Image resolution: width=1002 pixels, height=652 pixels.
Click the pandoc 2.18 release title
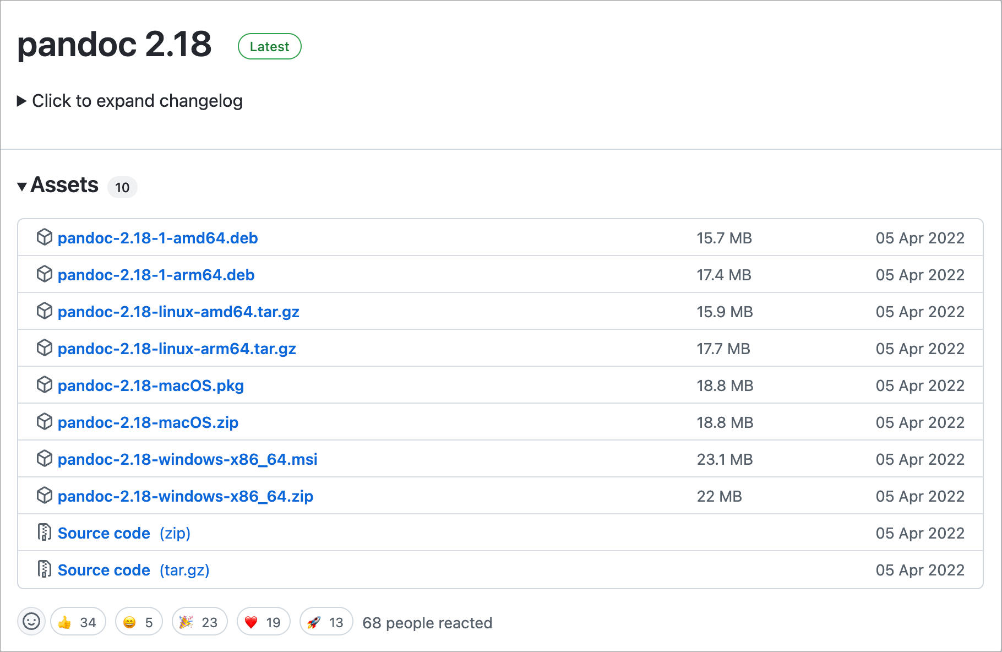coord(115,44)
